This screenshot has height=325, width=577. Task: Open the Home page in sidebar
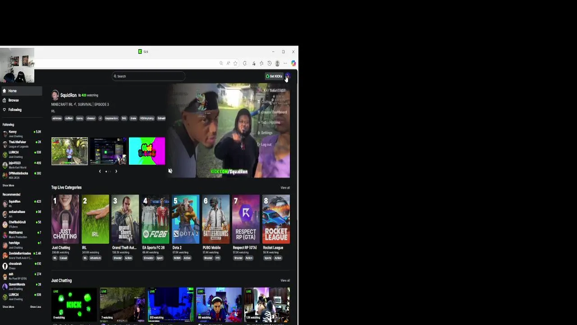pos(21,91)
